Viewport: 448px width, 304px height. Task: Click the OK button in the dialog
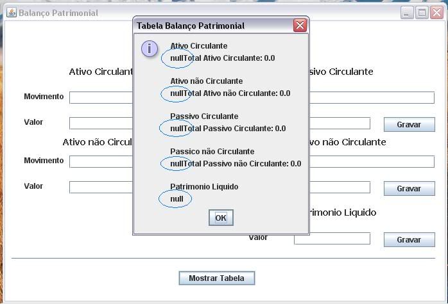coord(221,218)
